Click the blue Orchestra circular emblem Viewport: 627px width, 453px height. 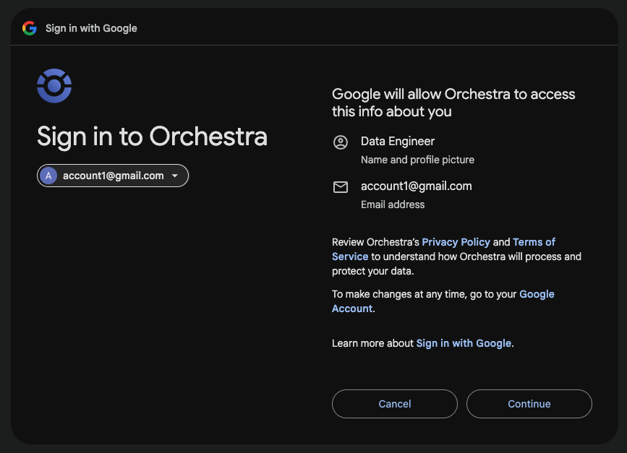click(x=54, y=85)
